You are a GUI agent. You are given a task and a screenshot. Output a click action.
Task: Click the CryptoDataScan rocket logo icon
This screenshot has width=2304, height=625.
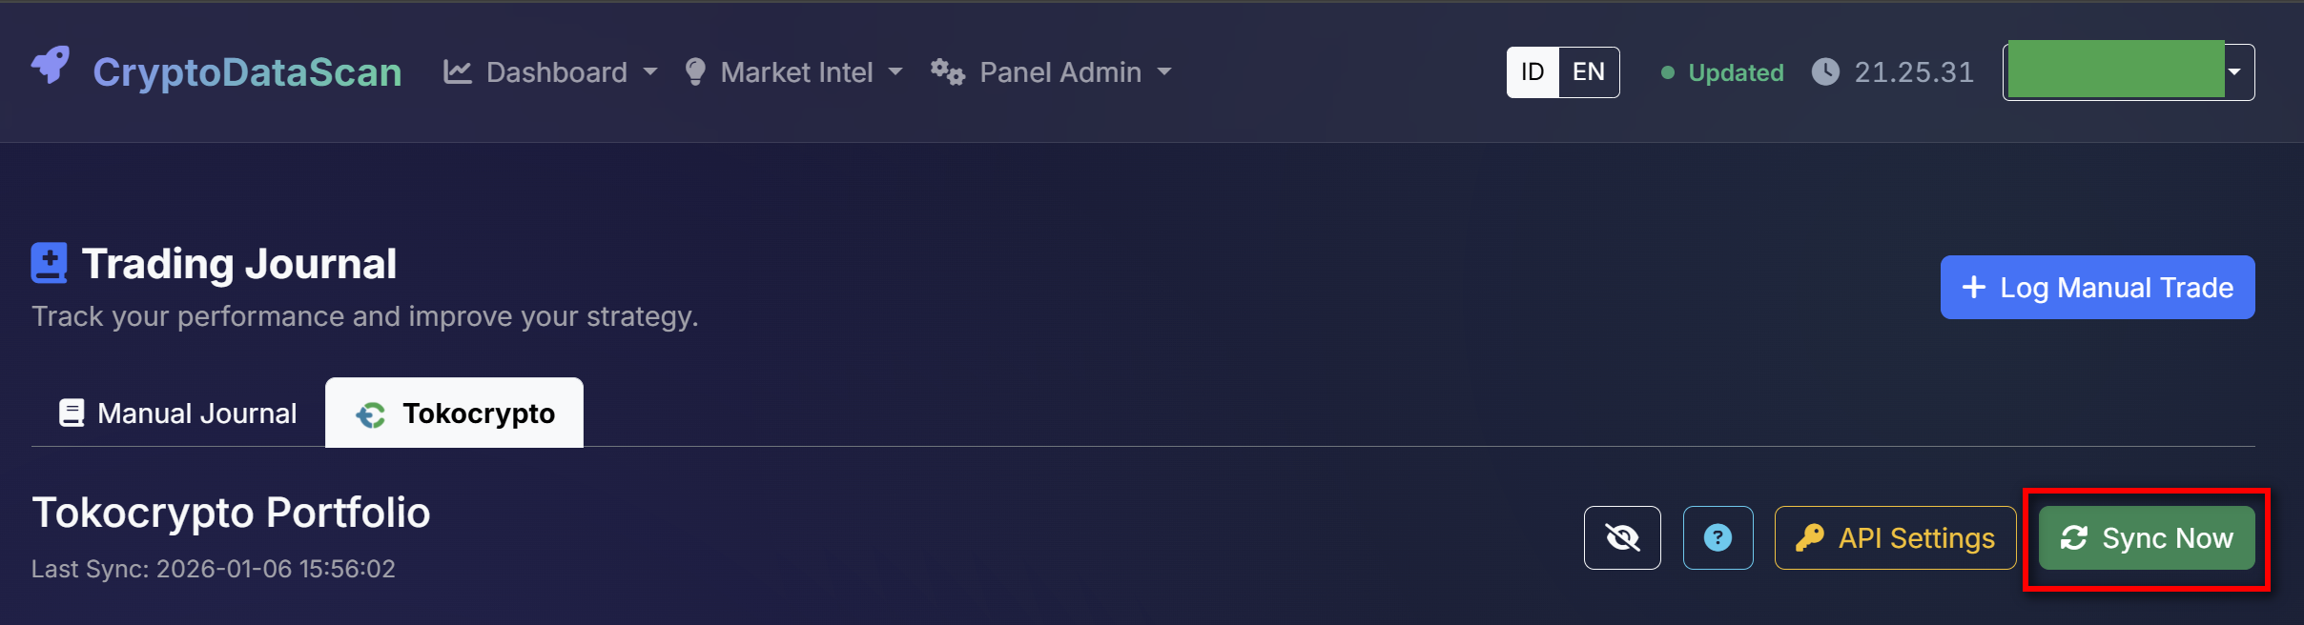click(50, 67)
